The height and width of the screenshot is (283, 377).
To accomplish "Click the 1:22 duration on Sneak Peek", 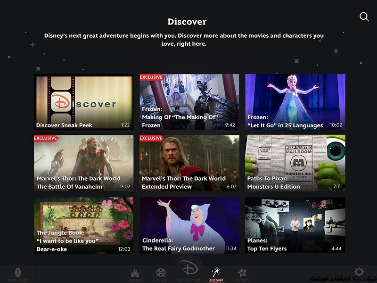I will pyautogui.click(x=125, y=125).
